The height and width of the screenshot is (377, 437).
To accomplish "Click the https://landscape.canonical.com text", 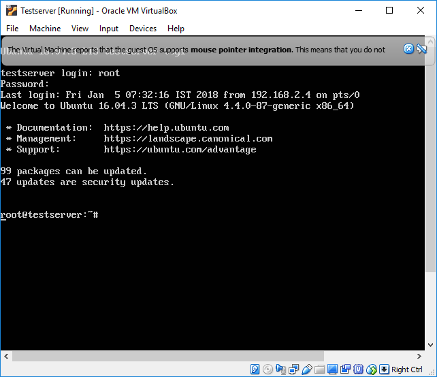I will point(188,139).
